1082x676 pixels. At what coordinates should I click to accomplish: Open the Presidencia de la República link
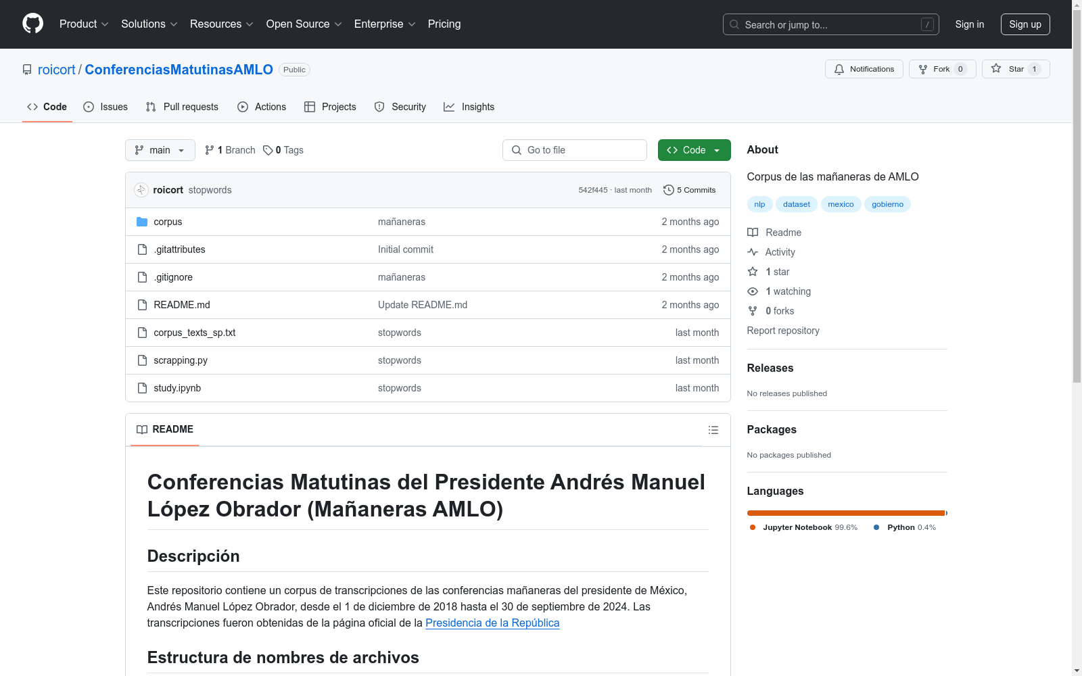(x=492, y=623)
